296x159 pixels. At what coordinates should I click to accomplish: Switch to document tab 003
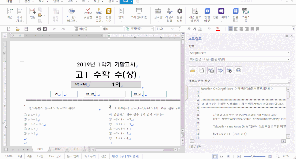pyautogui.click(x=75, y=149)
